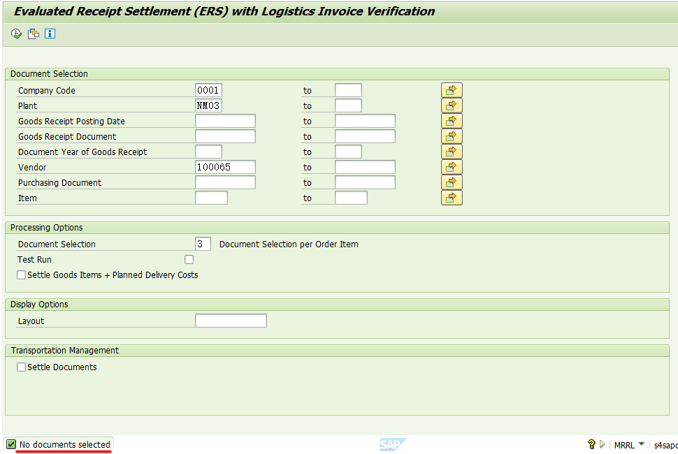Screen dimensions: 678x454
Task: Click the Item from field
Action: click(212, 198)
